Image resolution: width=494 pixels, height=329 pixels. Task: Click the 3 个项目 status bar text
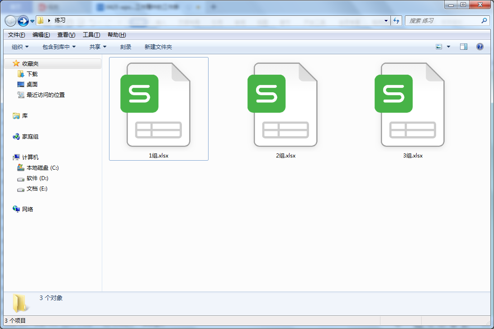point(15,321)
